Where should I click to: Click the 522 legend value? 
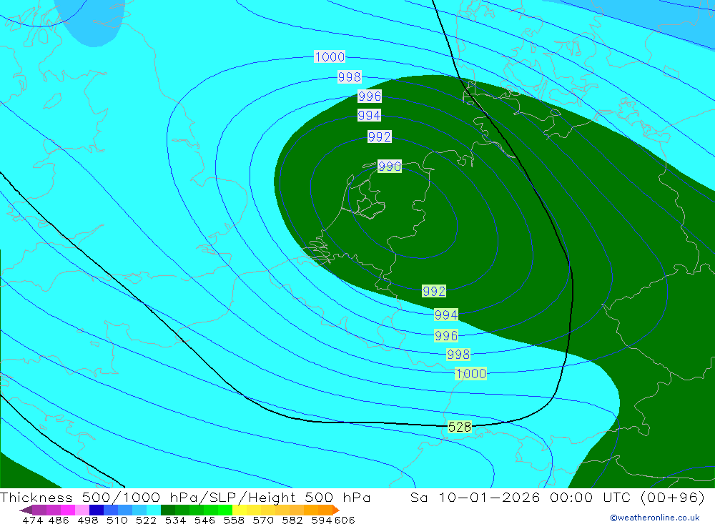click(146, 520)
